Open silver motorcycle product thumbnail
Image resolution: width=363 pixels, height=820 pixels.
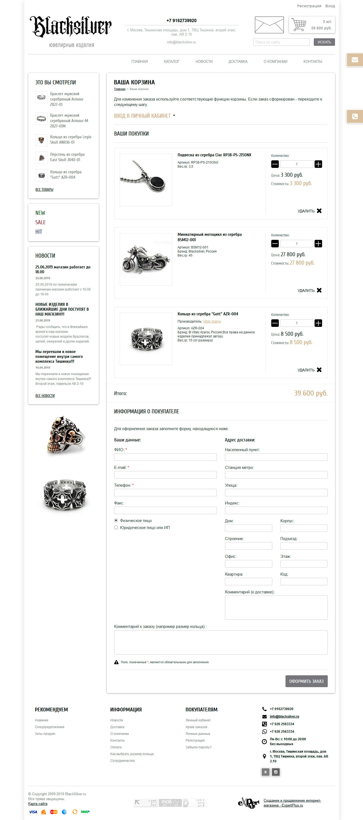coord(146,260)
